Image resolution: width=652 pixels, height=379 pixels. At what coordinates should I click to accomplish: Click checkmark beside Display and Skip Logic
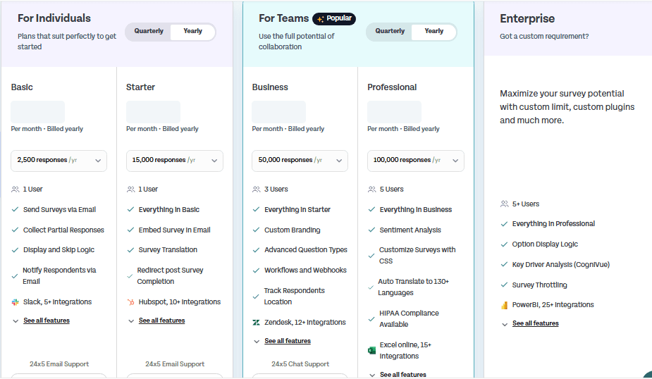[x=15, y=250]
